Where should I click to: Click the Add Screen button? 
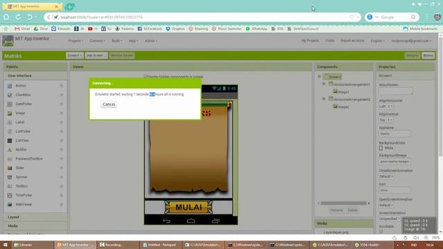pyautogui.click(x=96, y=55)
